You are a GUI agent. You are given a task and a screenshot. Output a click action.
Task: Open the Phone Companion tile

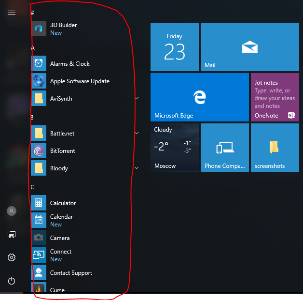tap(225, 148)
